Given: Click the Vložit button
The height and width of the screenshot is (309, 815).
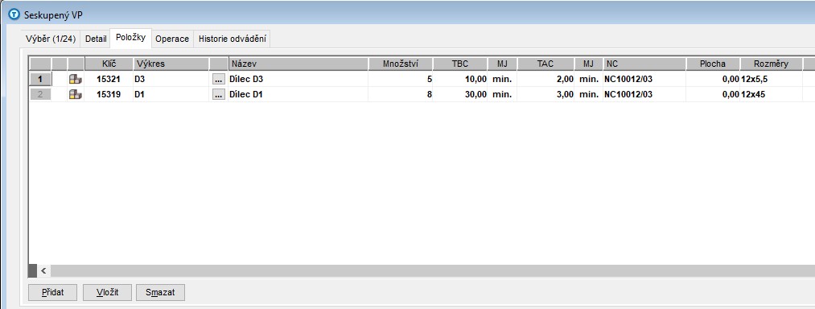Looking at the screenshot, I should pyautogui.click(x=108, y=292).
